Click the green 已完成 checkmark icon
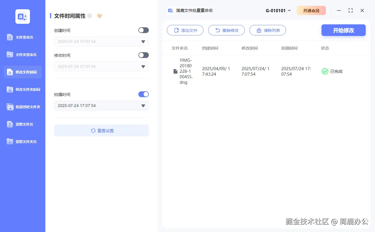This screenshot has width=375, height=232. pyautogui.click(x=325, y=71)
